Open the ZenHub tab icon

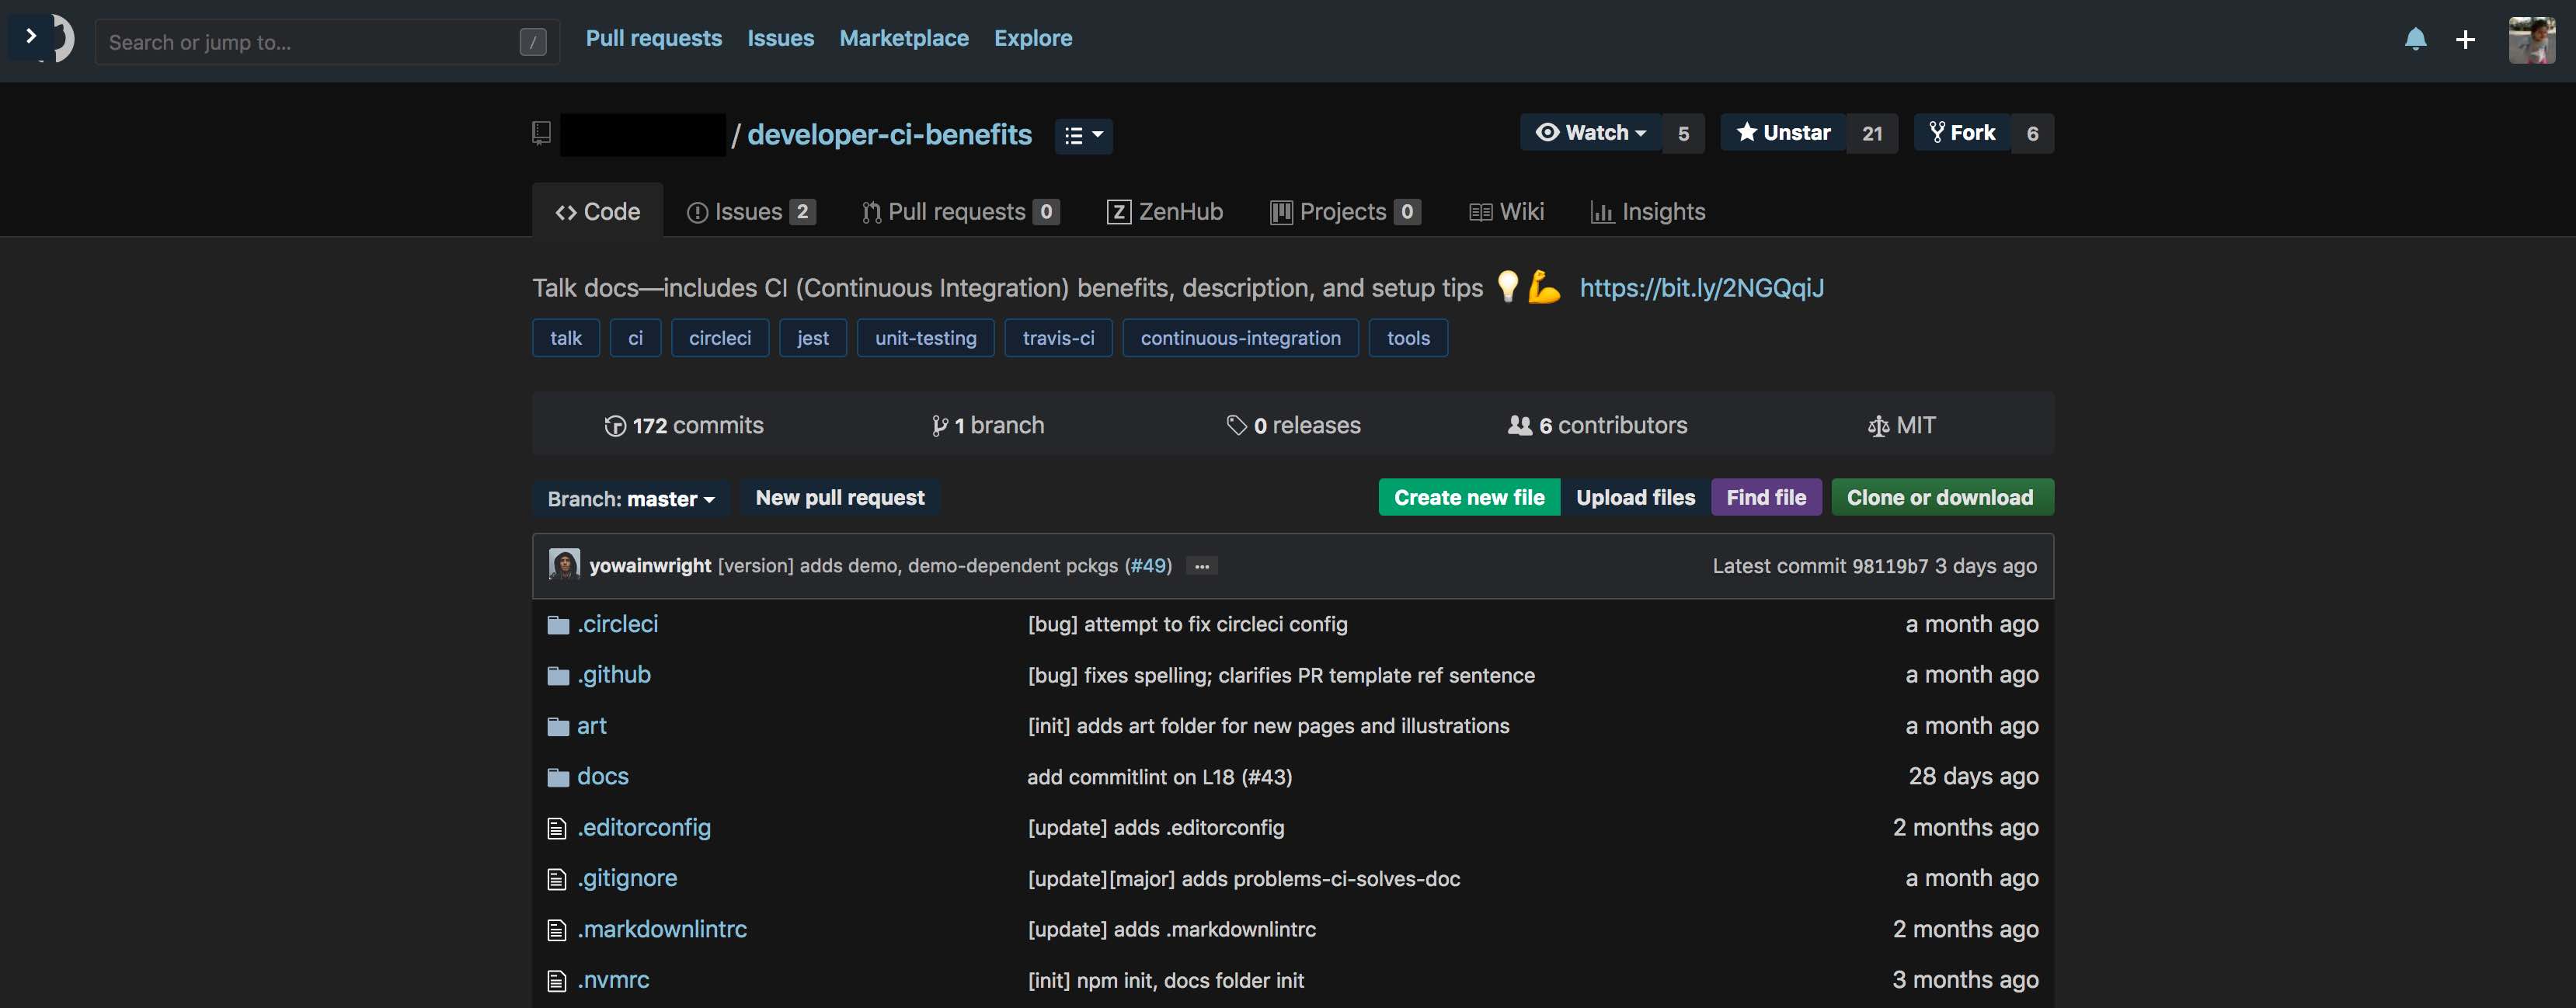[x=1120, y=211]
